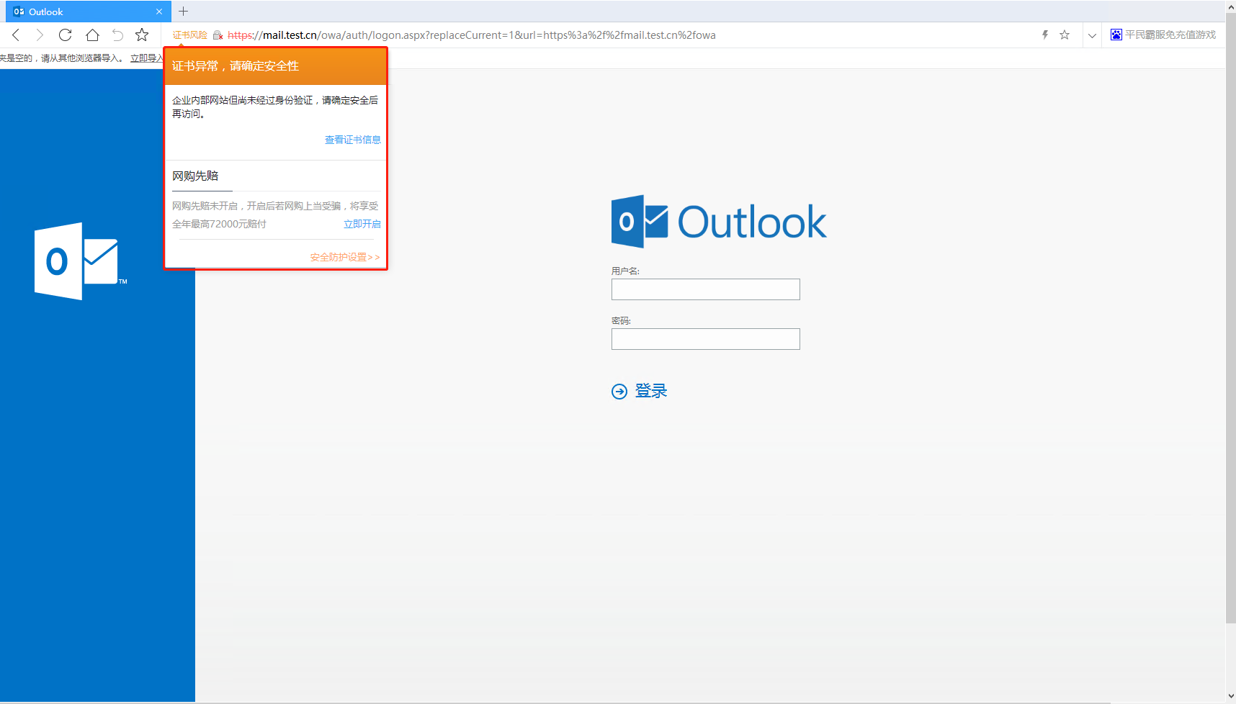Click the favorites star in the toolbar

[142, 35]
